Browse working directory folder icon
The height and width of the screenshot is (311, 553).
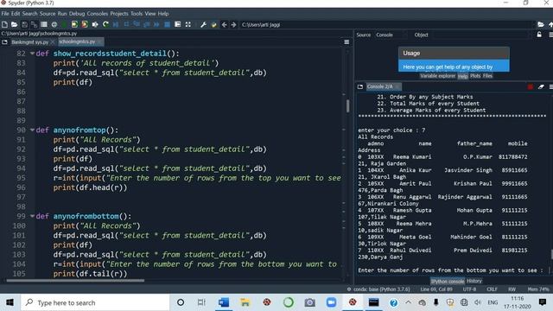click(541, 24)
